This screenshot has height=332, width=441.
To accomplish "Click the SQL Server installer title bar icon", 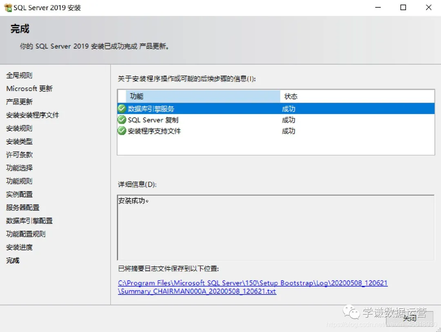I will (8, 8).
